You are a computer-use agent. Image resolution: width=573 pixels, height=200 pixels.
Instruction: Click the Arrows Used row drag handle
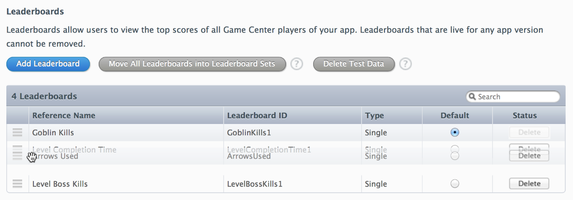[x=17, y=156]
